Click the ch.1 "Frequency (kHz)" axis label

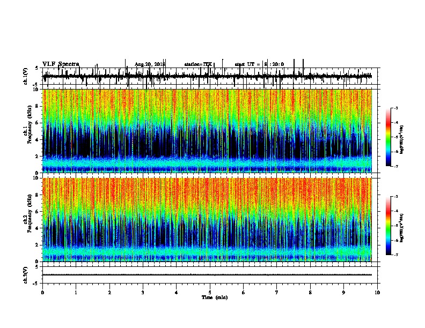[x=30, y=124]
